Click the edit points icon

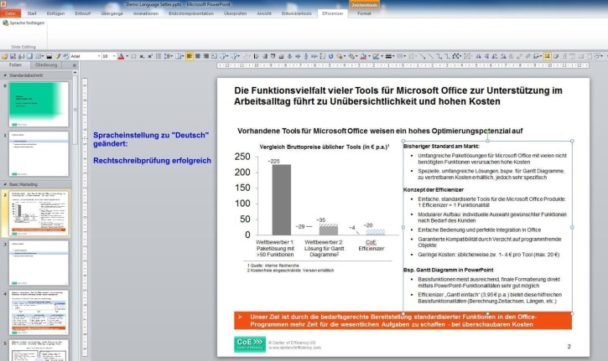tap(457, 56)
